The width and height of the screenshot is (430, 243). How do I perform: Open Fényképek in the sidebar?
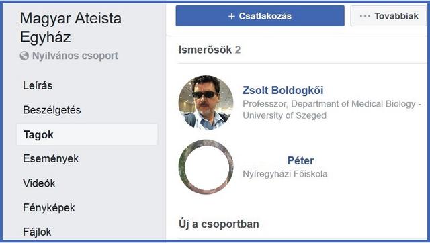[49, 207]
